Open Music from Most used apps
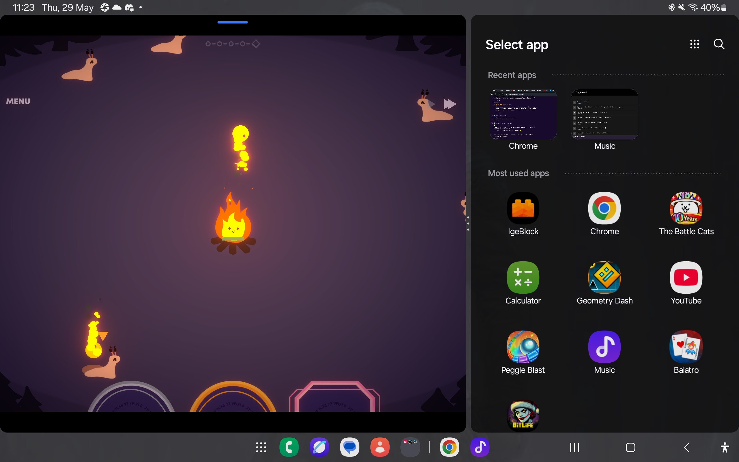The height and width of the screenshot is (462, 739). coord(604,347)
